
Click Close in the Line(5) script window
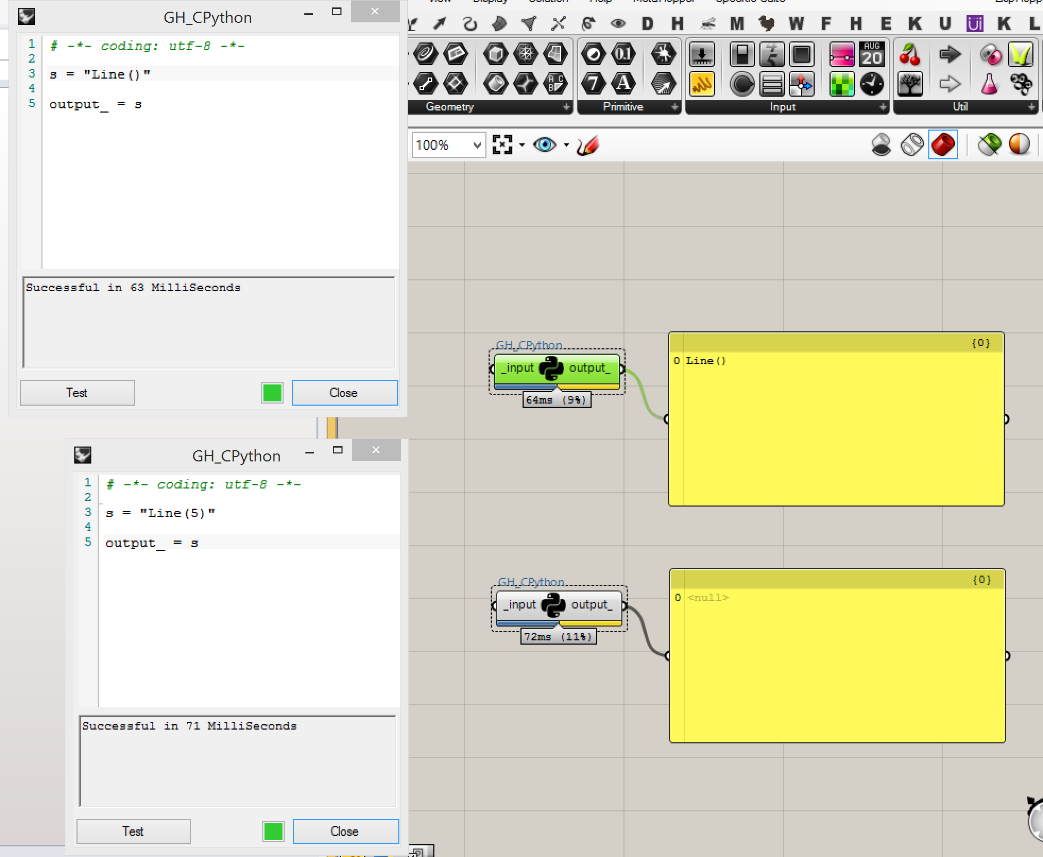(x=346, y=832)
